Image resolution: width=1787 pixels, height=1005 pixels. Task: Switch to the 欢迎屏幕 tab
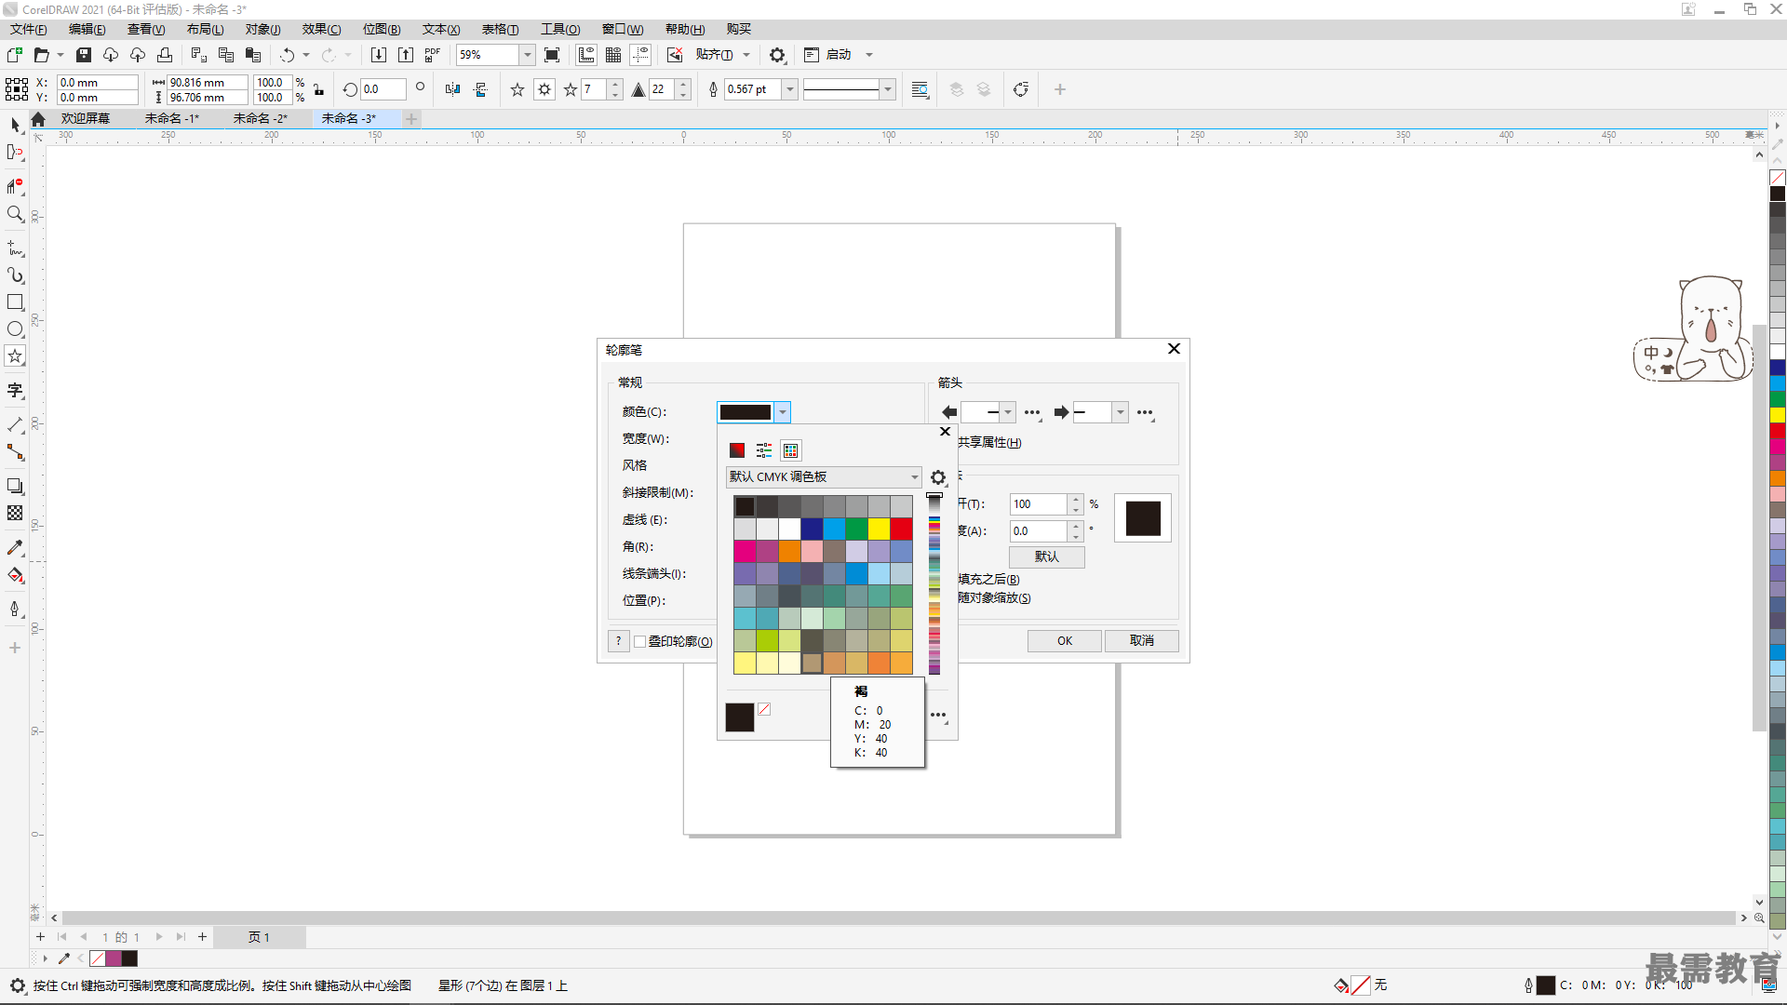86,118
